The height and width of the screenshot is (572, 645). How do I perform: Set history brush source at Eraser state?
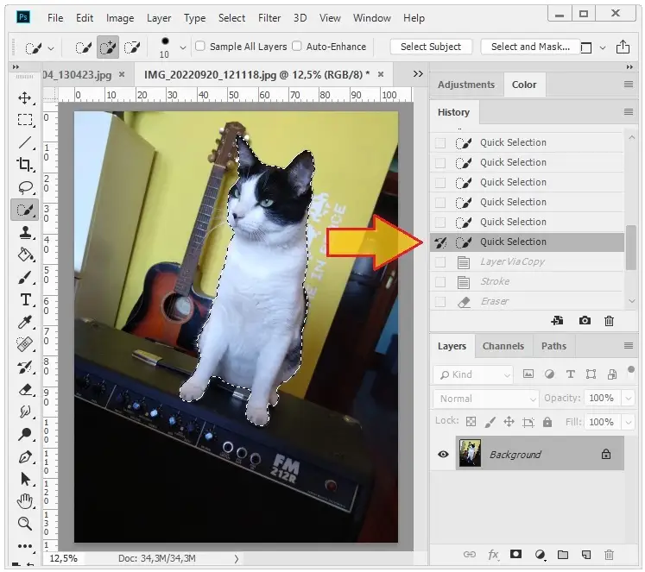pyautogui.click(x=440, y=301)
